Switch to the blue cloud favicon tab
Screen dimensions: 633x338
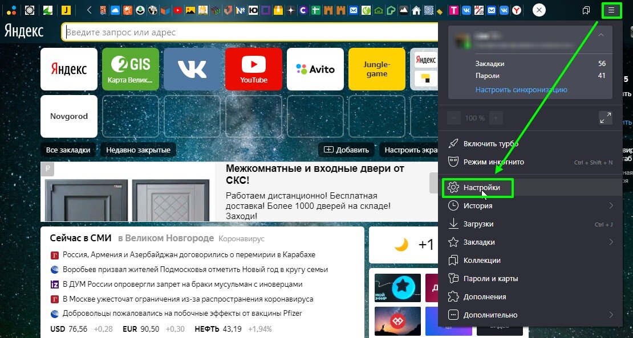click(x=115, y=10)
